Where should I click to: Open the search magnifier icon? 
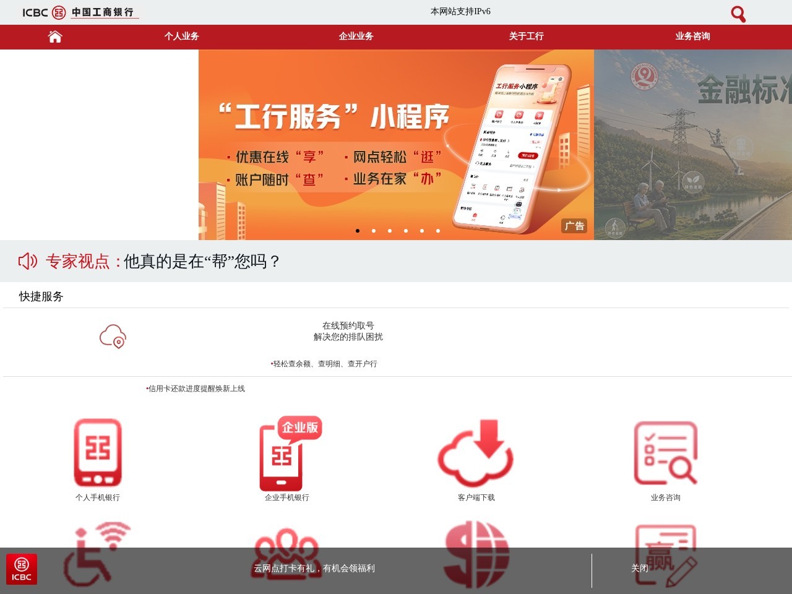pos(738,14)
